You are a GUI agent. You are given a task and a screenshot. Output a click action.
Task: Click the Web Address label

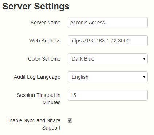[45, 41]
